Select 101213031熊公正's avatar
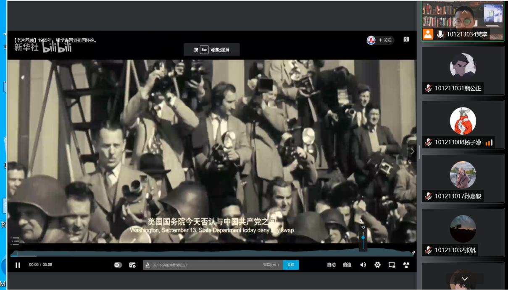 tap(463, 66)
